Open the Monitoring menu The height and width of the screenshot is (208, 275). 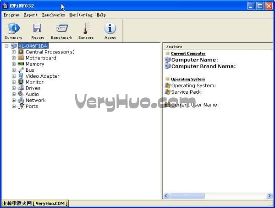click(81, 15)
